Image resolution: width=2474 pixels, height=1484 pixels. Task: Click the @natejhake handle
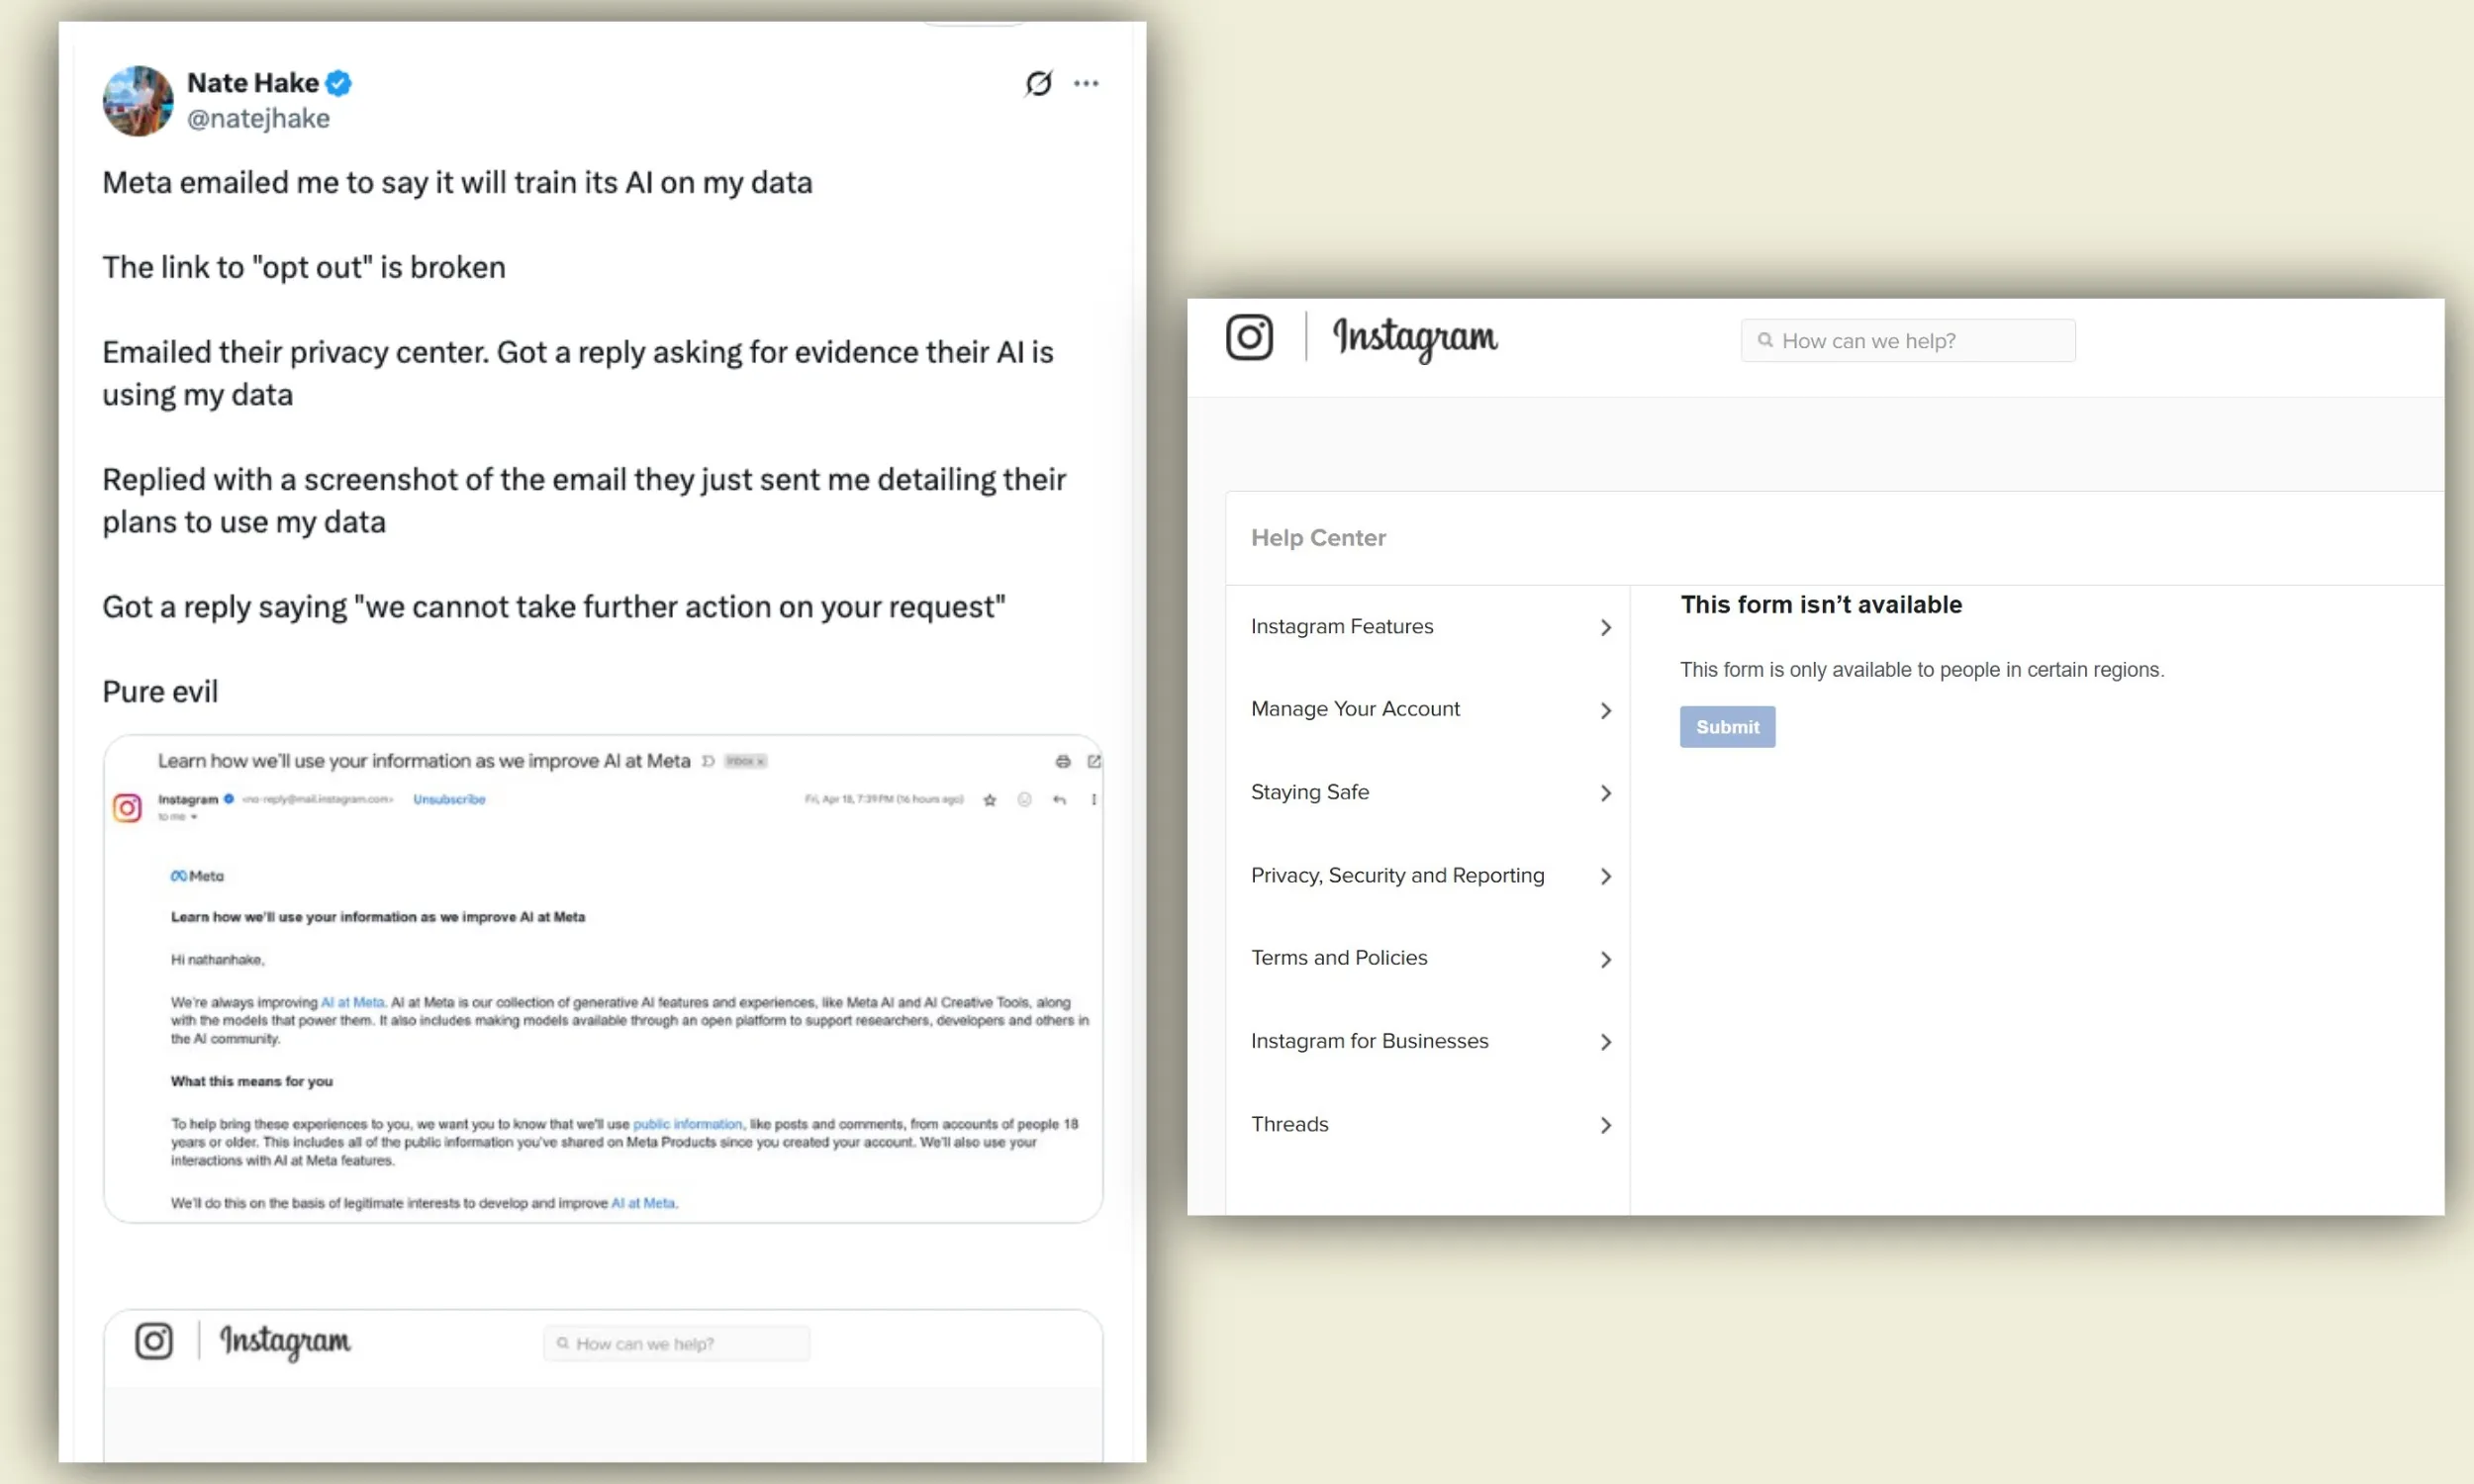tap(258, 119)
